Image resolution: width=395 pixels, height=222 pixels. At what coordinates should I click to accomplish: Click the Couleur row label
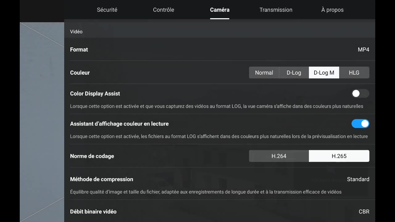(80, 73)
